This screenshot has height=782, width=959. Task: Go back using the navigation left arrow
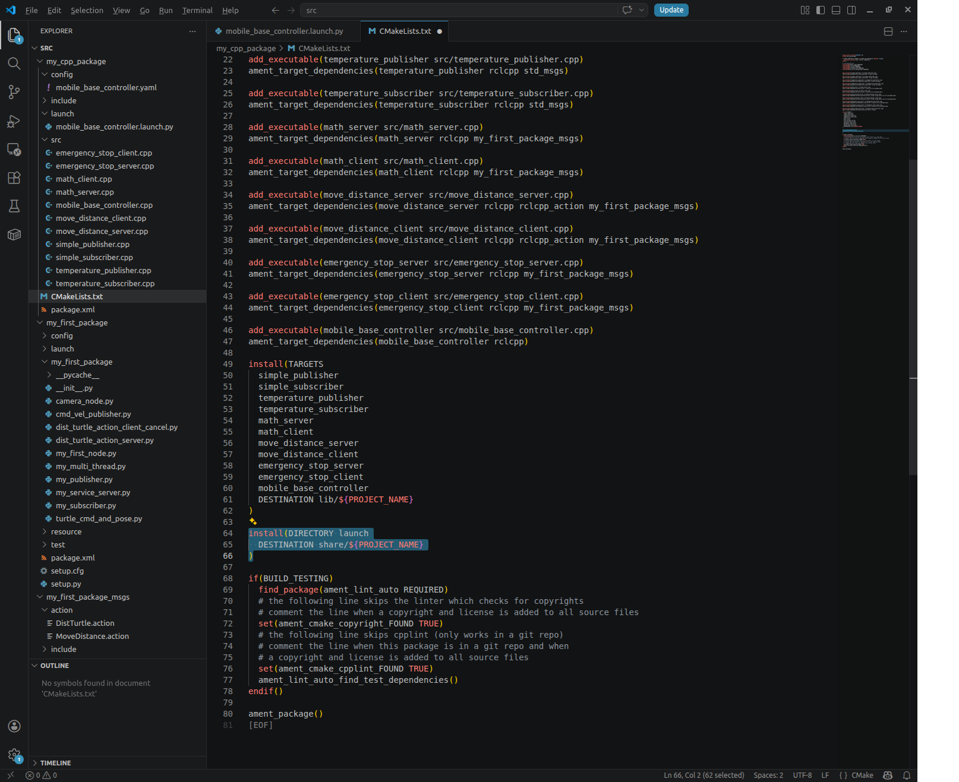coord(275,10)
